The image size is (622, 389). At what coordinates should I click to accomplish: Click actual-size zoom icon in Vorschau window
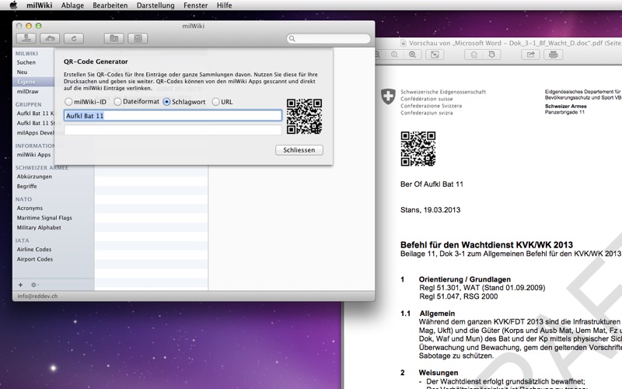(394, 54)
